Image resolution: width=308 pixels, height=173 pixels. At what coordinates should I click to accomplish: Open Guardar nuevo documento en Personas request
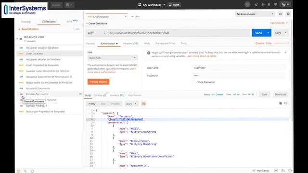(x=50, y=71)
